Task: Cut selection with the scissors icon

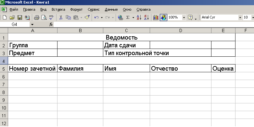Action: [61, 17]
